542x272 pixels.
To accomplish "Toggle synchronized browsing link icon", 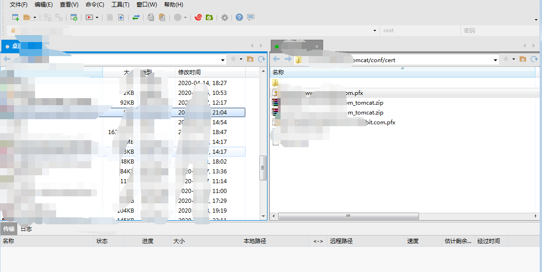I will point(47,17).
